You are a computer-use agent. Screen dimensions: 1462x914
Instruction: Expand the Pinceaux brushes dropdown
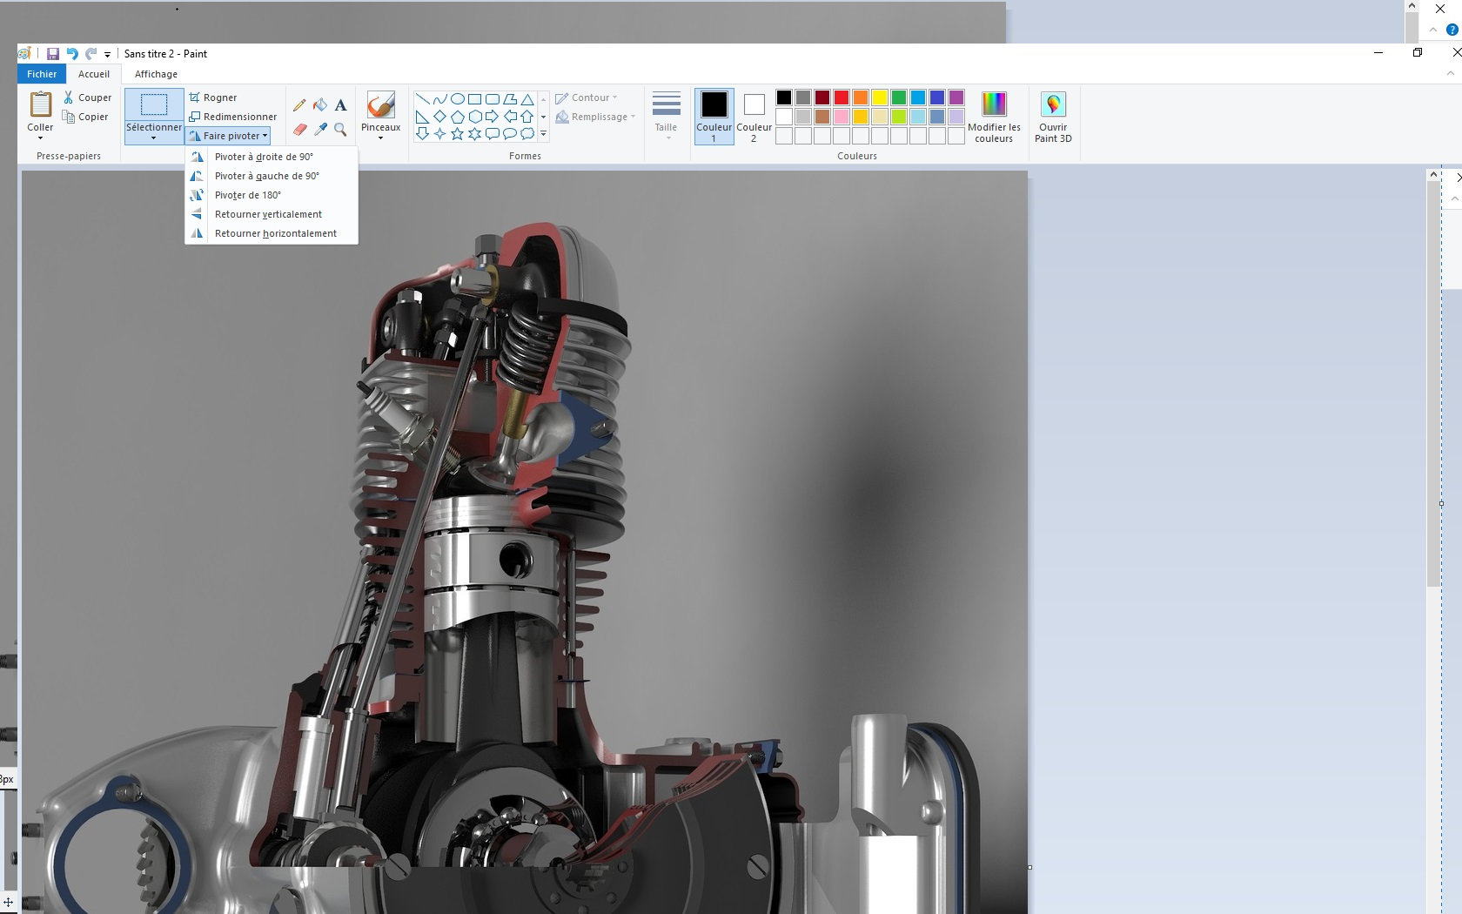(380, 138)
